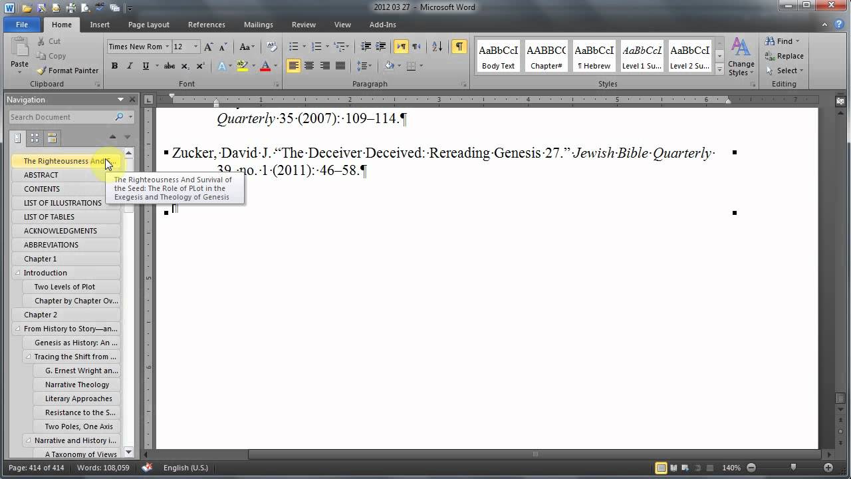Toggle the ruler display button
This screenshot has height=479, width=851.
840,101
